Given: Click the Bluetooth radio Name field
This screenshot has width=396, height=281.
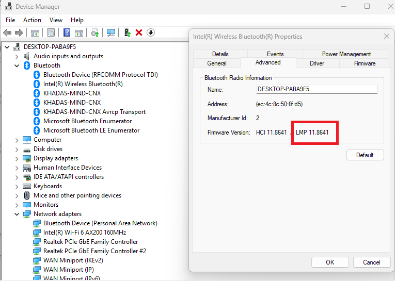Looking at the screenshot, I should (x=316, y=89).
